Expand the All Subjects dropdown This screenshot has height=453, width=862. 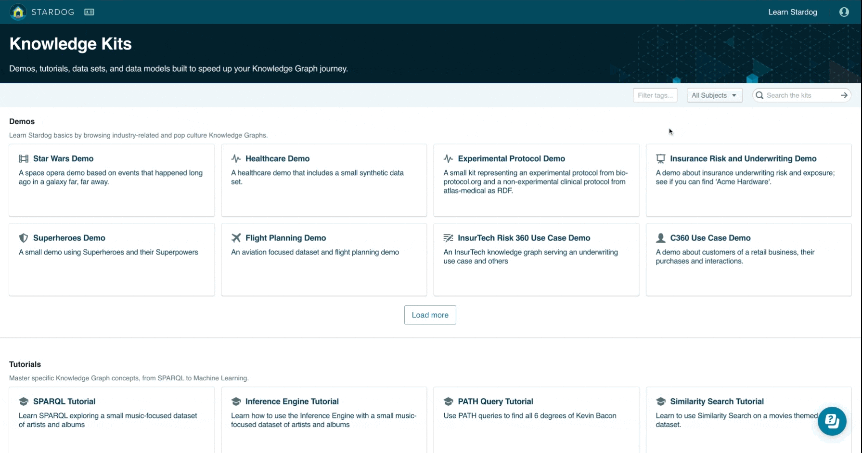click(x=714, y=95)
